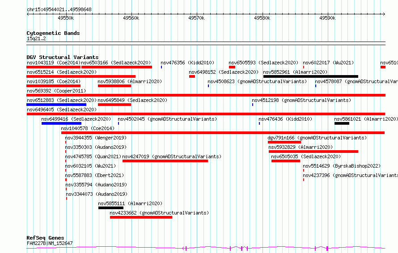
Task: Open nsv6495849 (Sedlazeck2020) label
Action: click(x=132, y=100)
